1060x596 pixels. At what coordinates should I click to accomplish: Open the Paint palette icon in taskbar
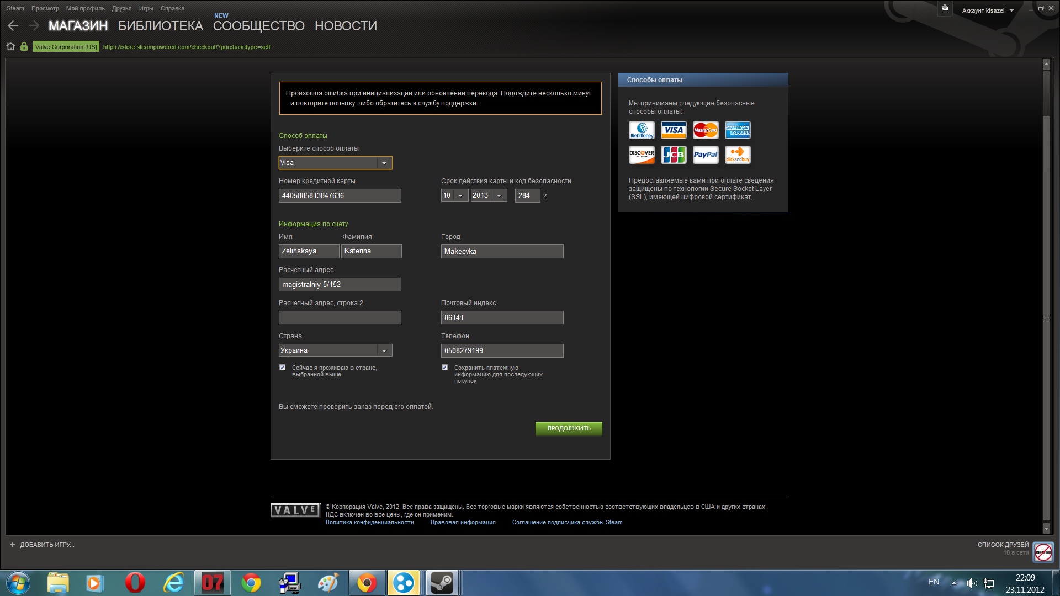tap(328, 583)
